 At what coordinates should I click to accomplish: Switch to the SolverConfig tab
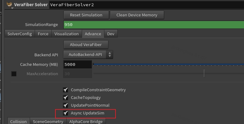(20, 34)
